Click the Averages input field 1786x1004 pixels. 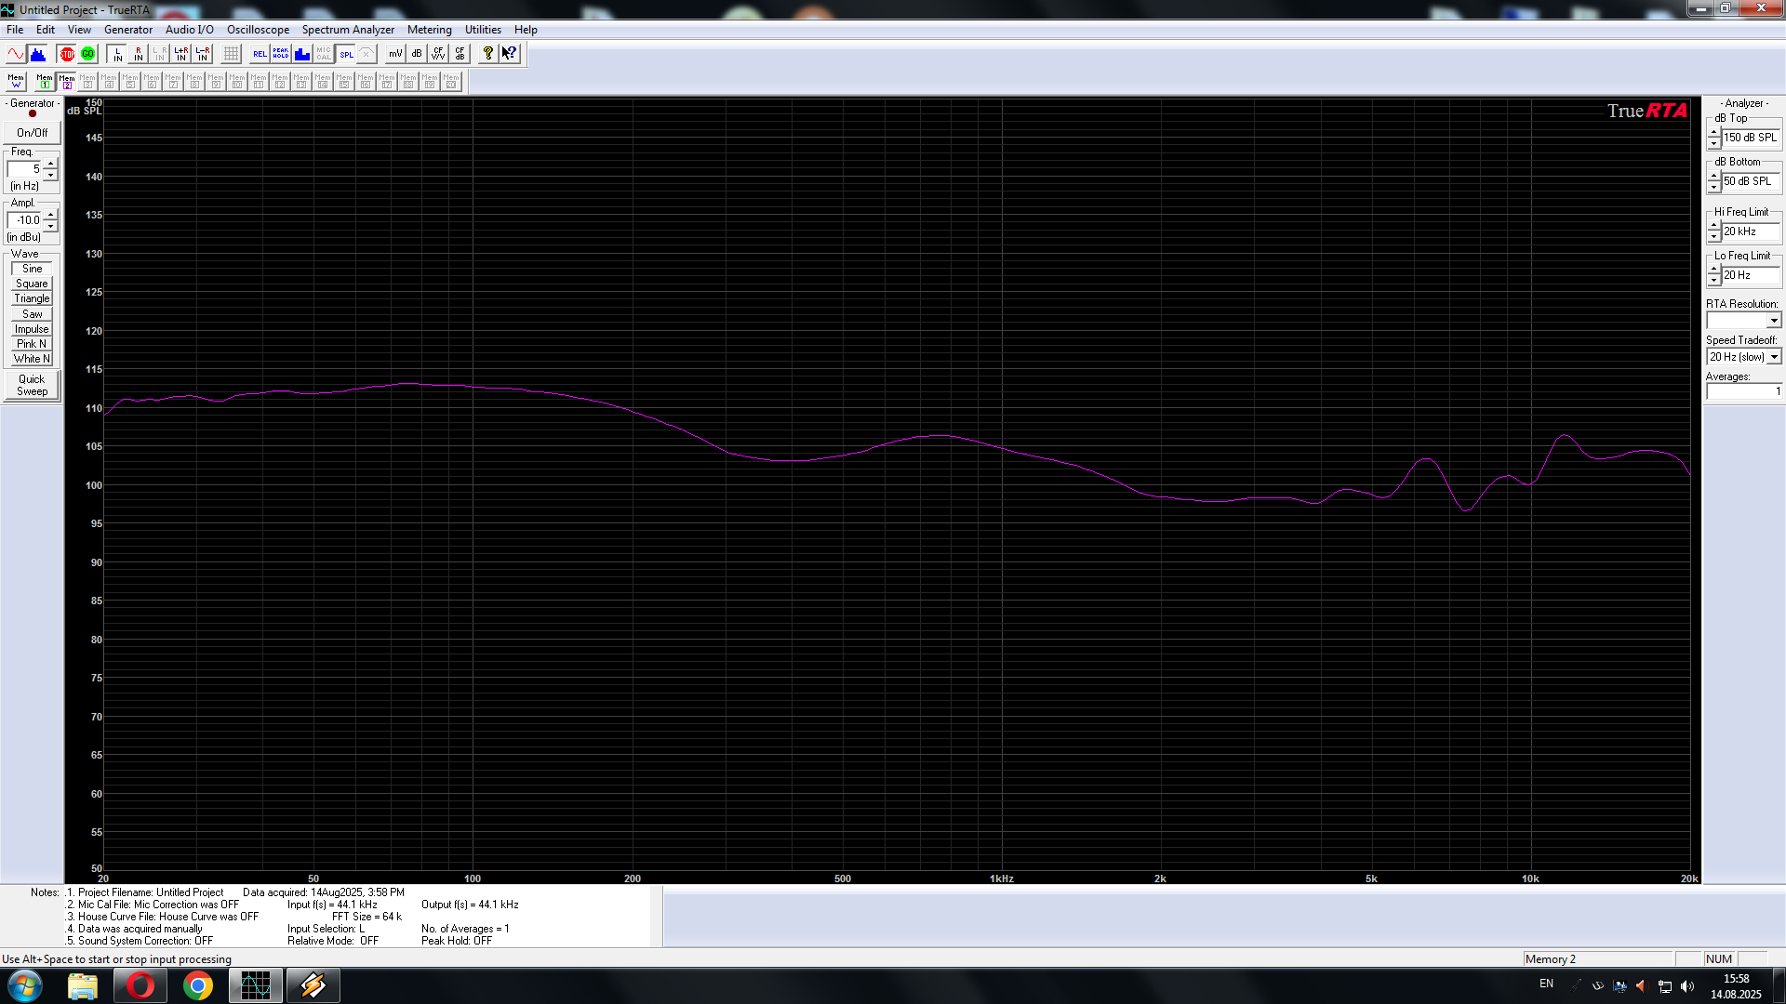[1742, 391]
